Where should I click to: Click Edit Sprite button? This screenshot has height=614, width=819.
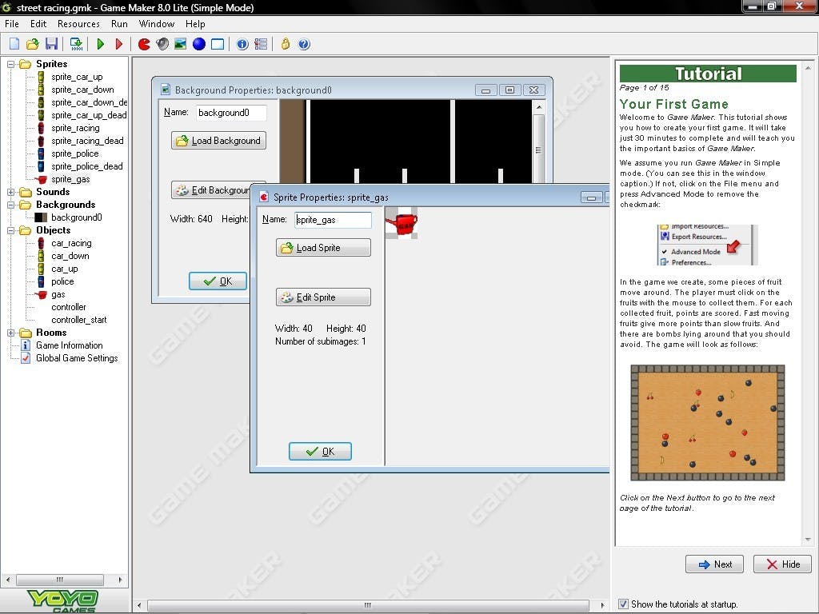point(323,297)
